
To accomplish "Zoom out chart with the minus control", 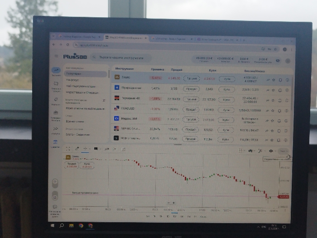I will coord(168,203).
